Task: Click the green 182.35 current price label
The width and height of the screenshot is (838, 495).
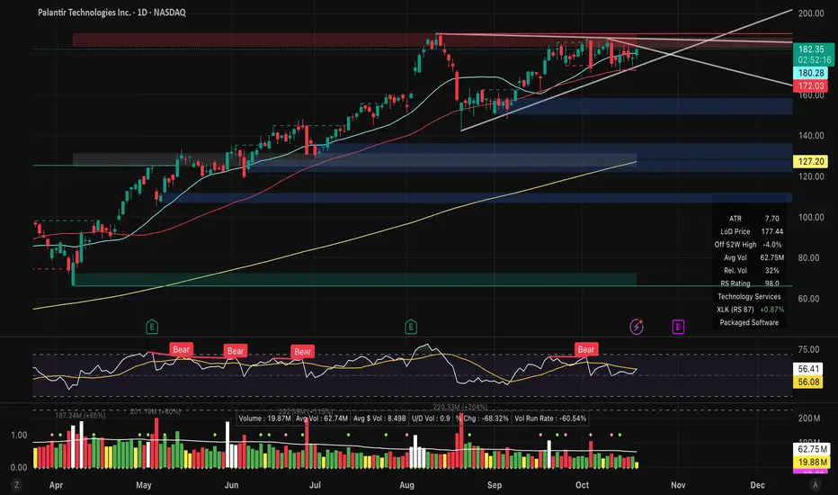Action: 812,49
